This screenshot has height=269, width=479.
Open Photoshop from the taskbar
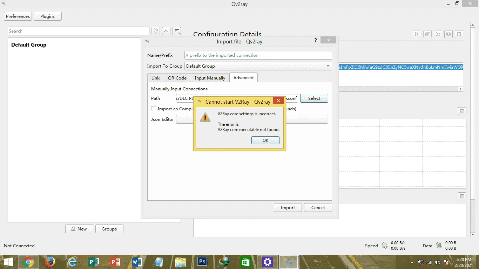click(x=202, y=262)
